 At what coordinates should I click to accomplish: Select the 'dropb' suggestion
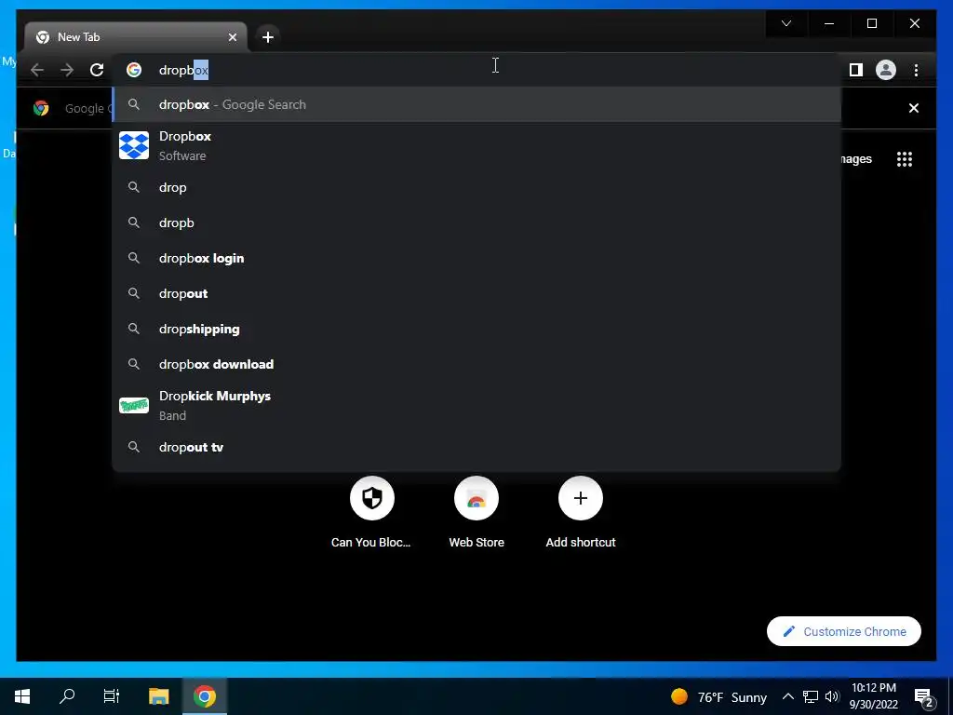[476, 223]
